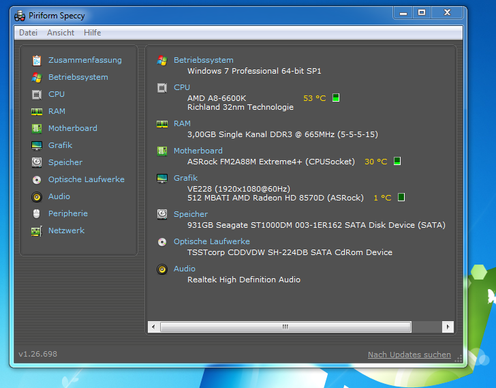Click the Motherboard icon in sidebar

(x=37, y=128)
